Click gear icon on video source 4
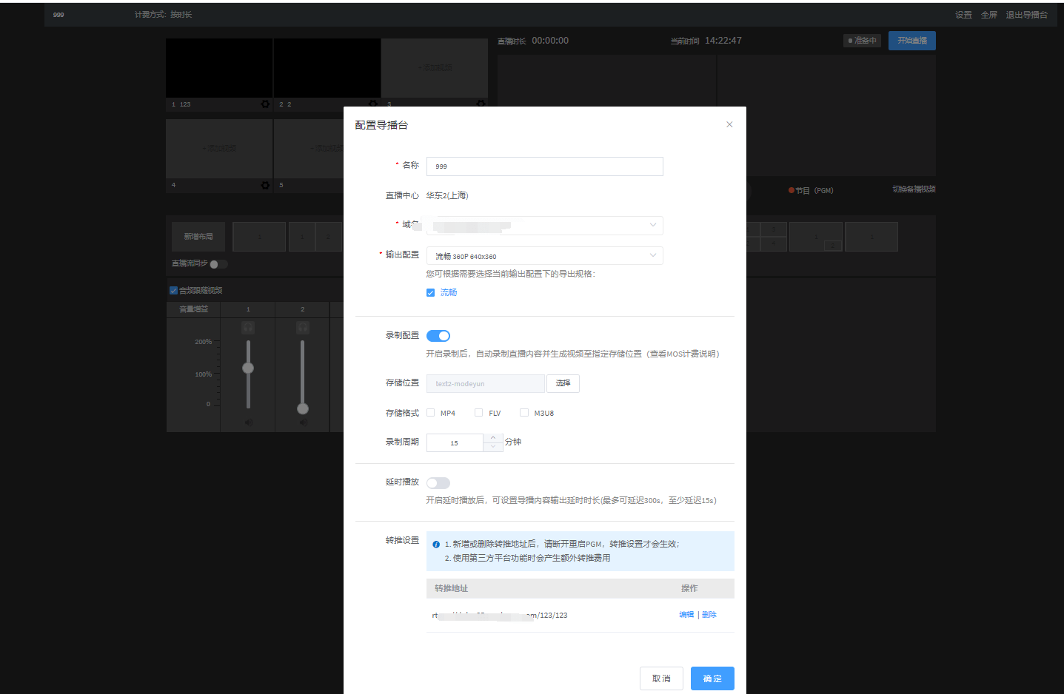The height and width of the screenshot is (694, 1064). click(x=265, y=185)
